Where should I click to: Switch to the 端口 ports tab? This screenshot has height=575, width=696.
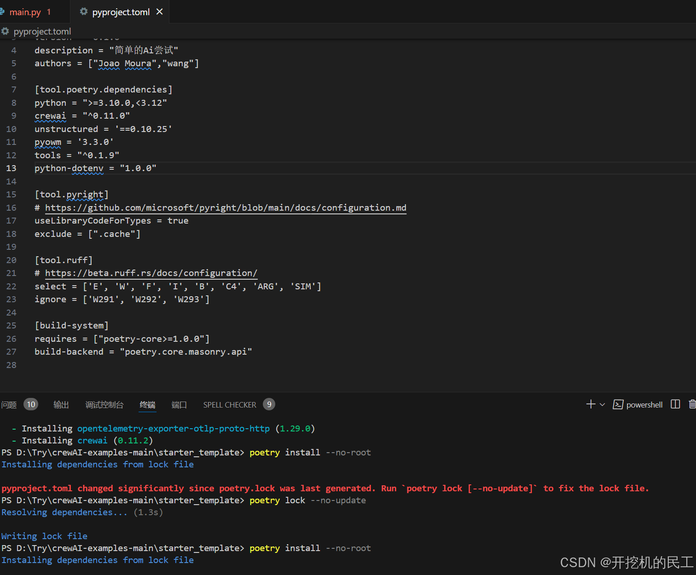coord(179,404)
